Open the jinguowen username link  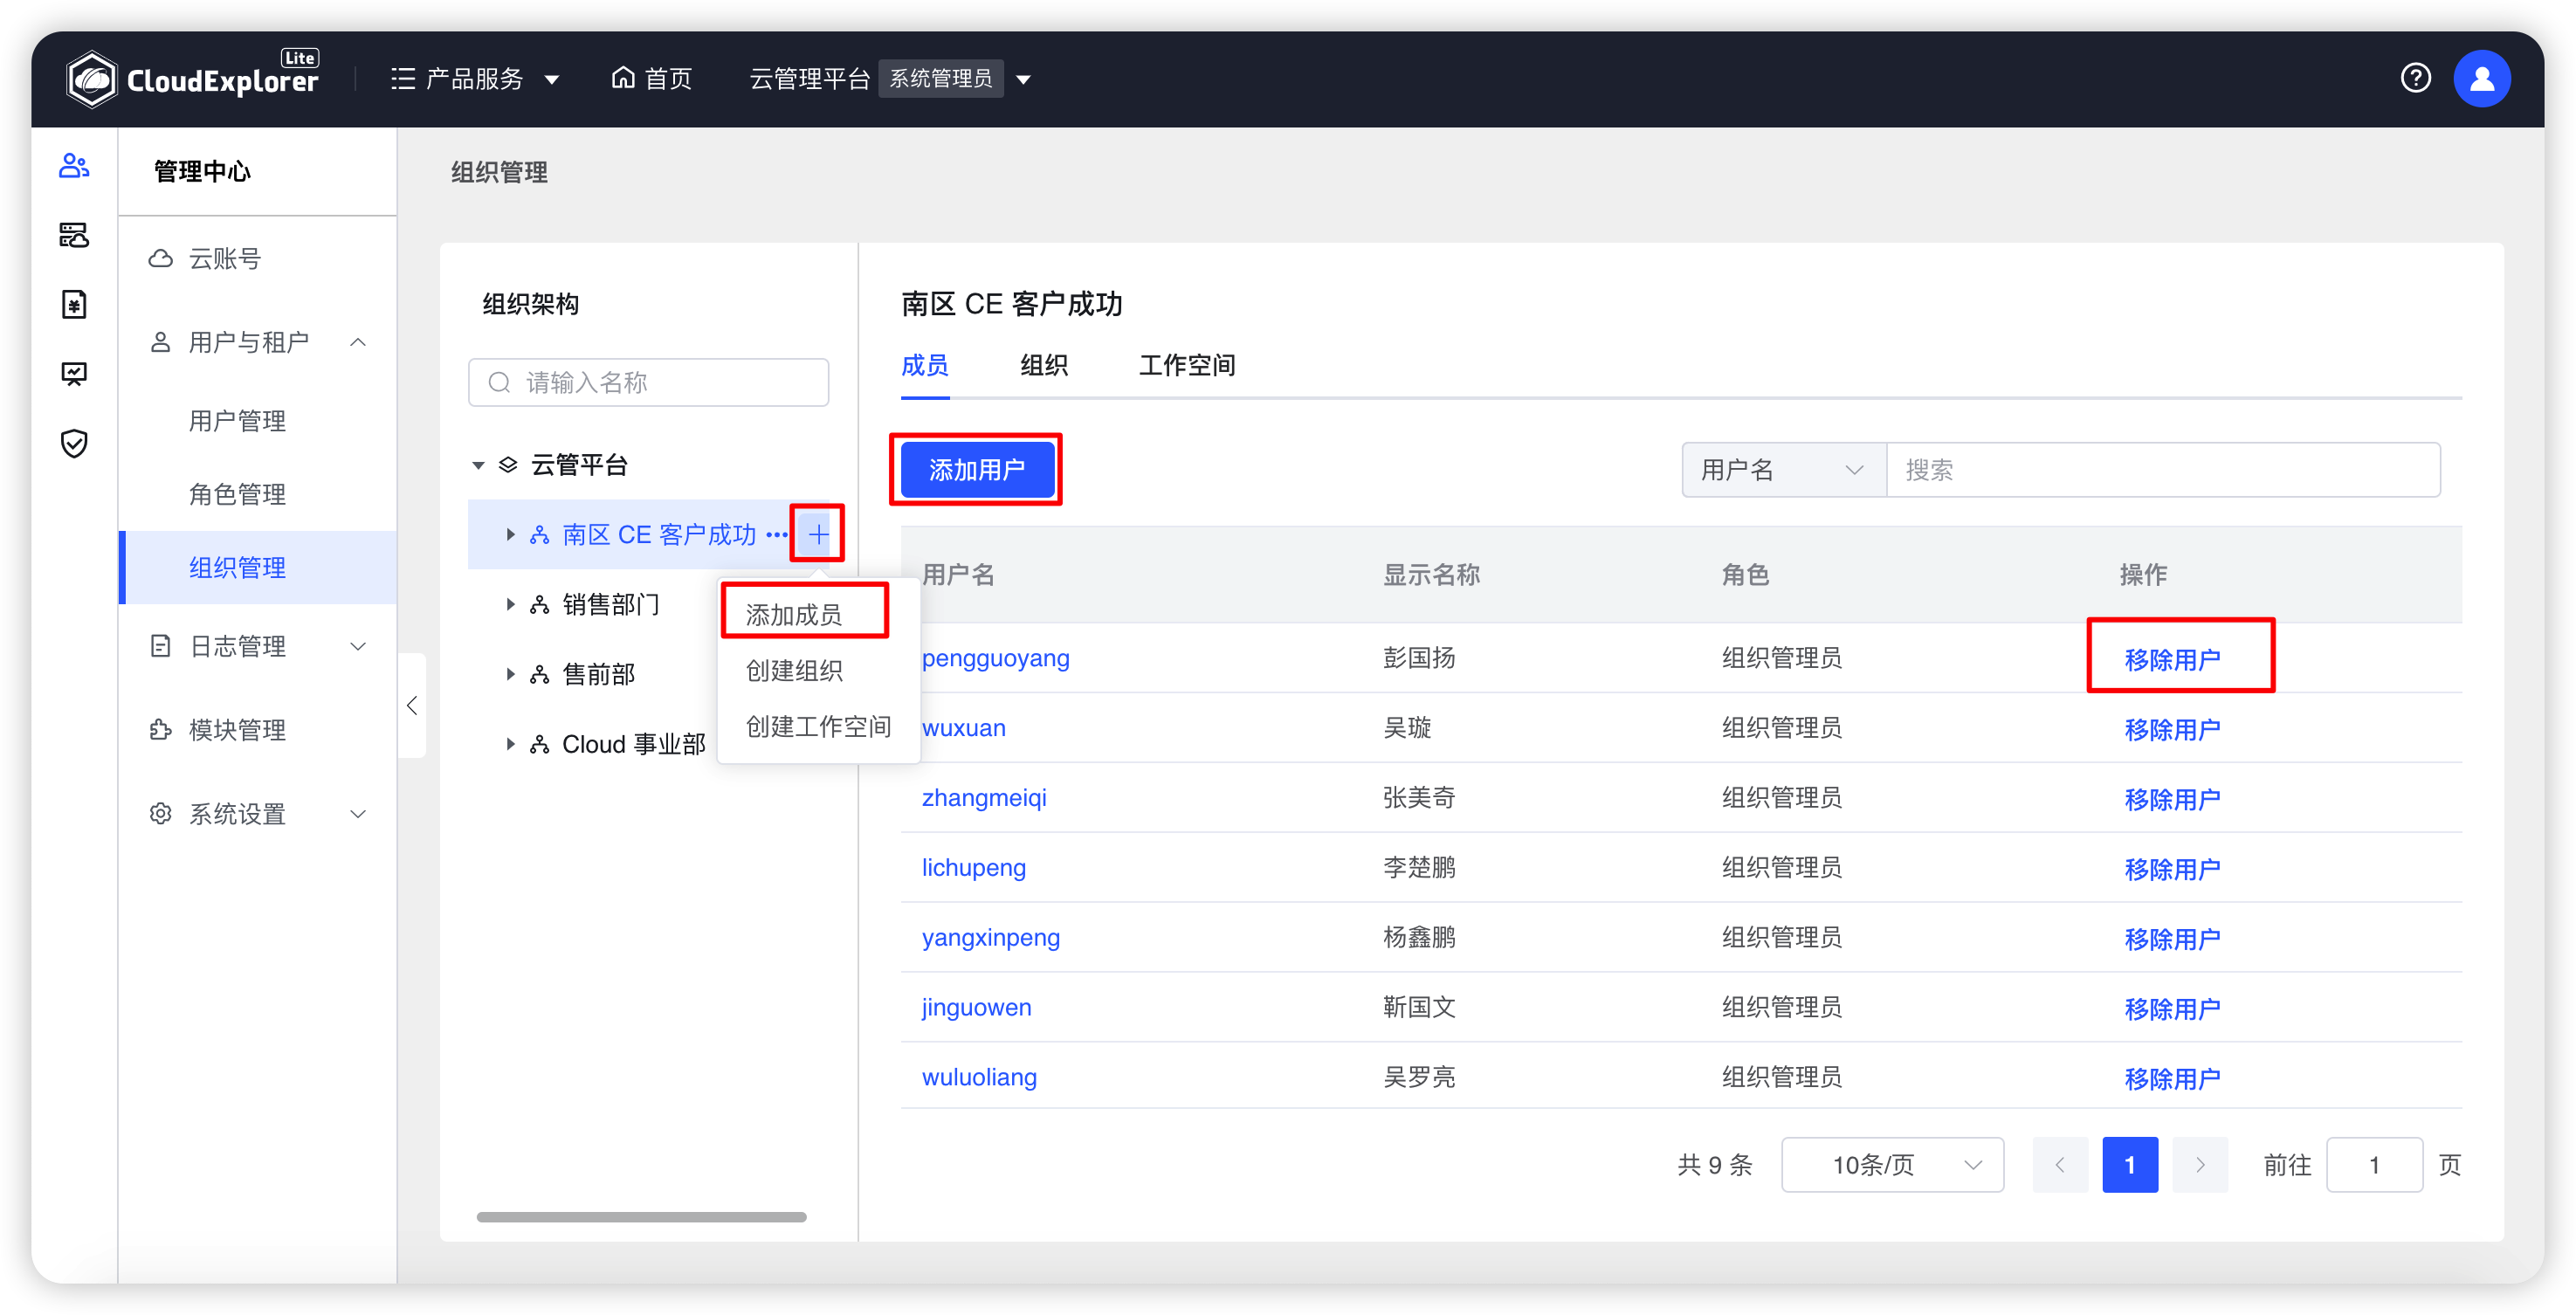pos(976,1007)
